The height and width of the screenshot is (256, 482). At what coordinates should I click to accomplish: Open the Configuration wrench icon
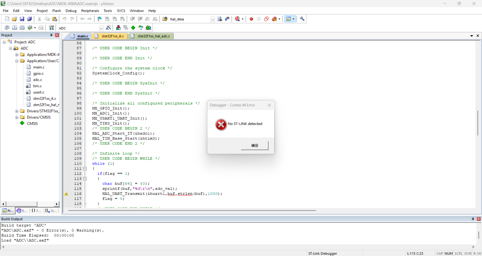coord(302,19)
